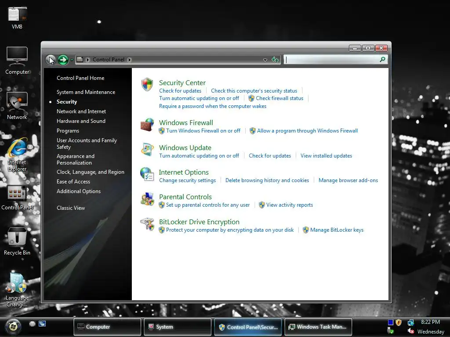Go back with the Back arrow button

click(51, 60)
